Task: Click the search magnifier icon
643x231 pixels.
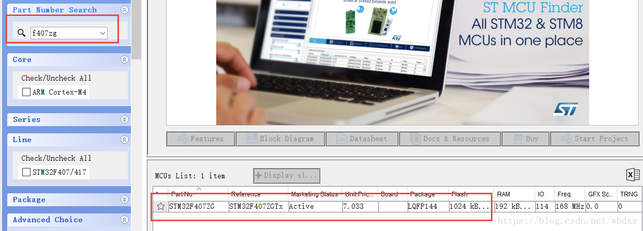Action: (21, 33)
